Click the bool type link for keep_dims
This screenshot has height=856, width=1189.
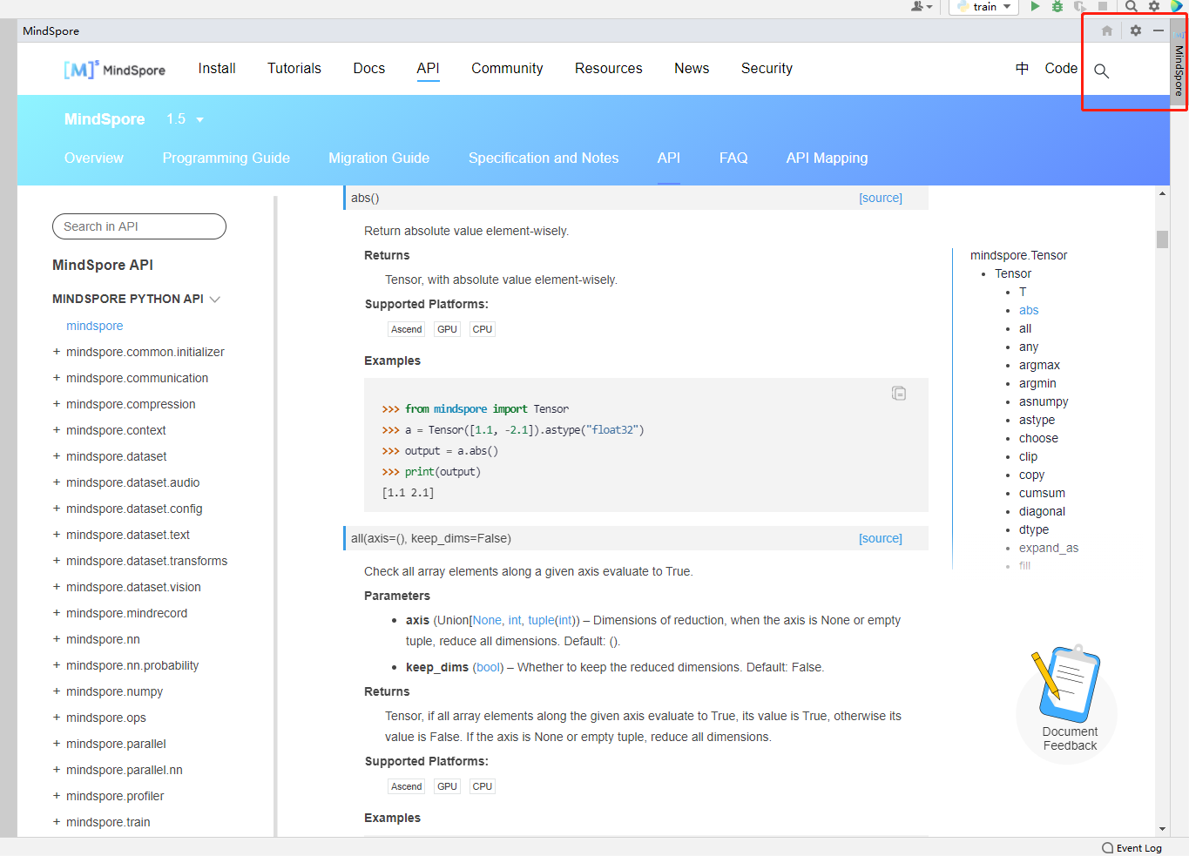[488, 667]
